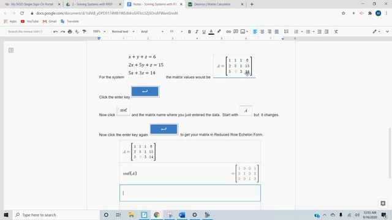Open the Translate bookmark
This screenshot has height=220, width=392.
tap(70, 21)
